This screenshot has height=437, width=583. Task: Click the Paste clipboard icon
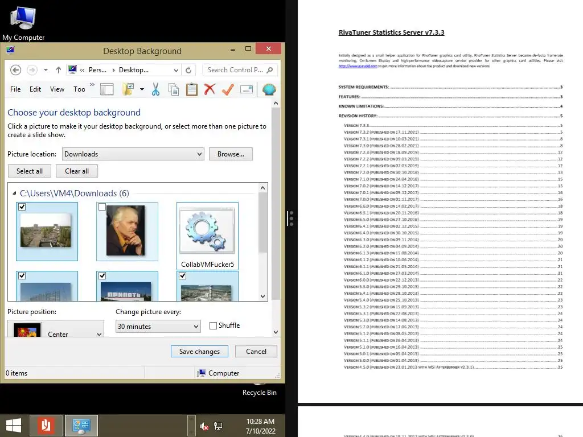(x=191, y=89)
